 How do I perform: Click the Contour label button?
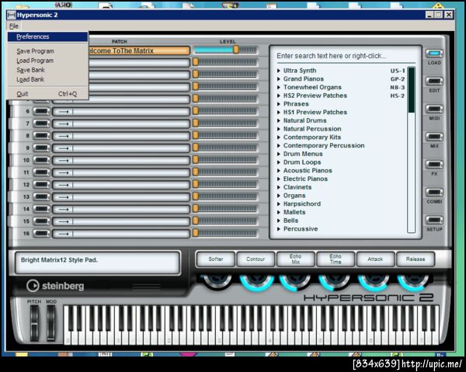click(x=256, y=259)
